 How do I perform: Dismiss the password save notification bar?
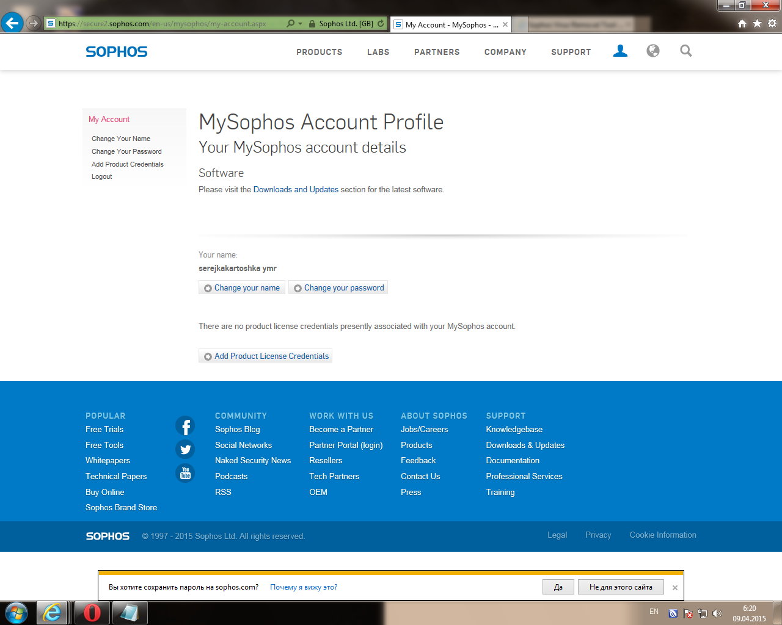coord(675,588)
